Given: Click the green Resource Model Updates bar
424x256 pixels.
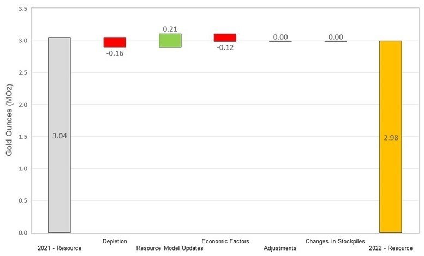Looking at the screenshot, I should tap(170, 41).
